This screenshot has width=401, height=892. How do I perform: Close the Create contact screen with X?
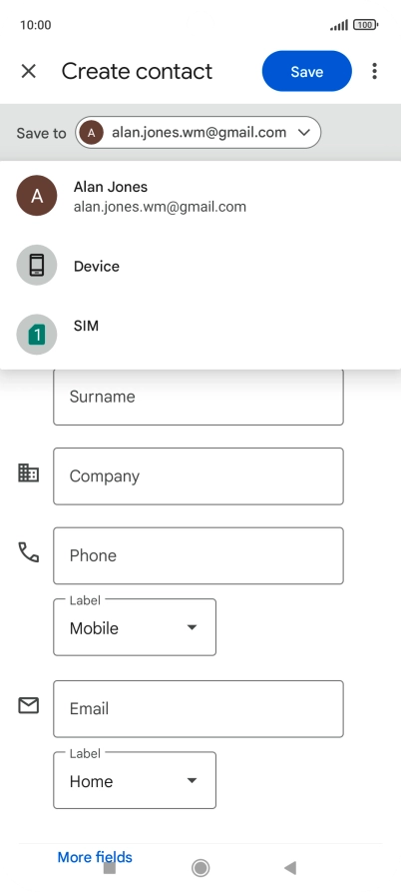[28, 71]
